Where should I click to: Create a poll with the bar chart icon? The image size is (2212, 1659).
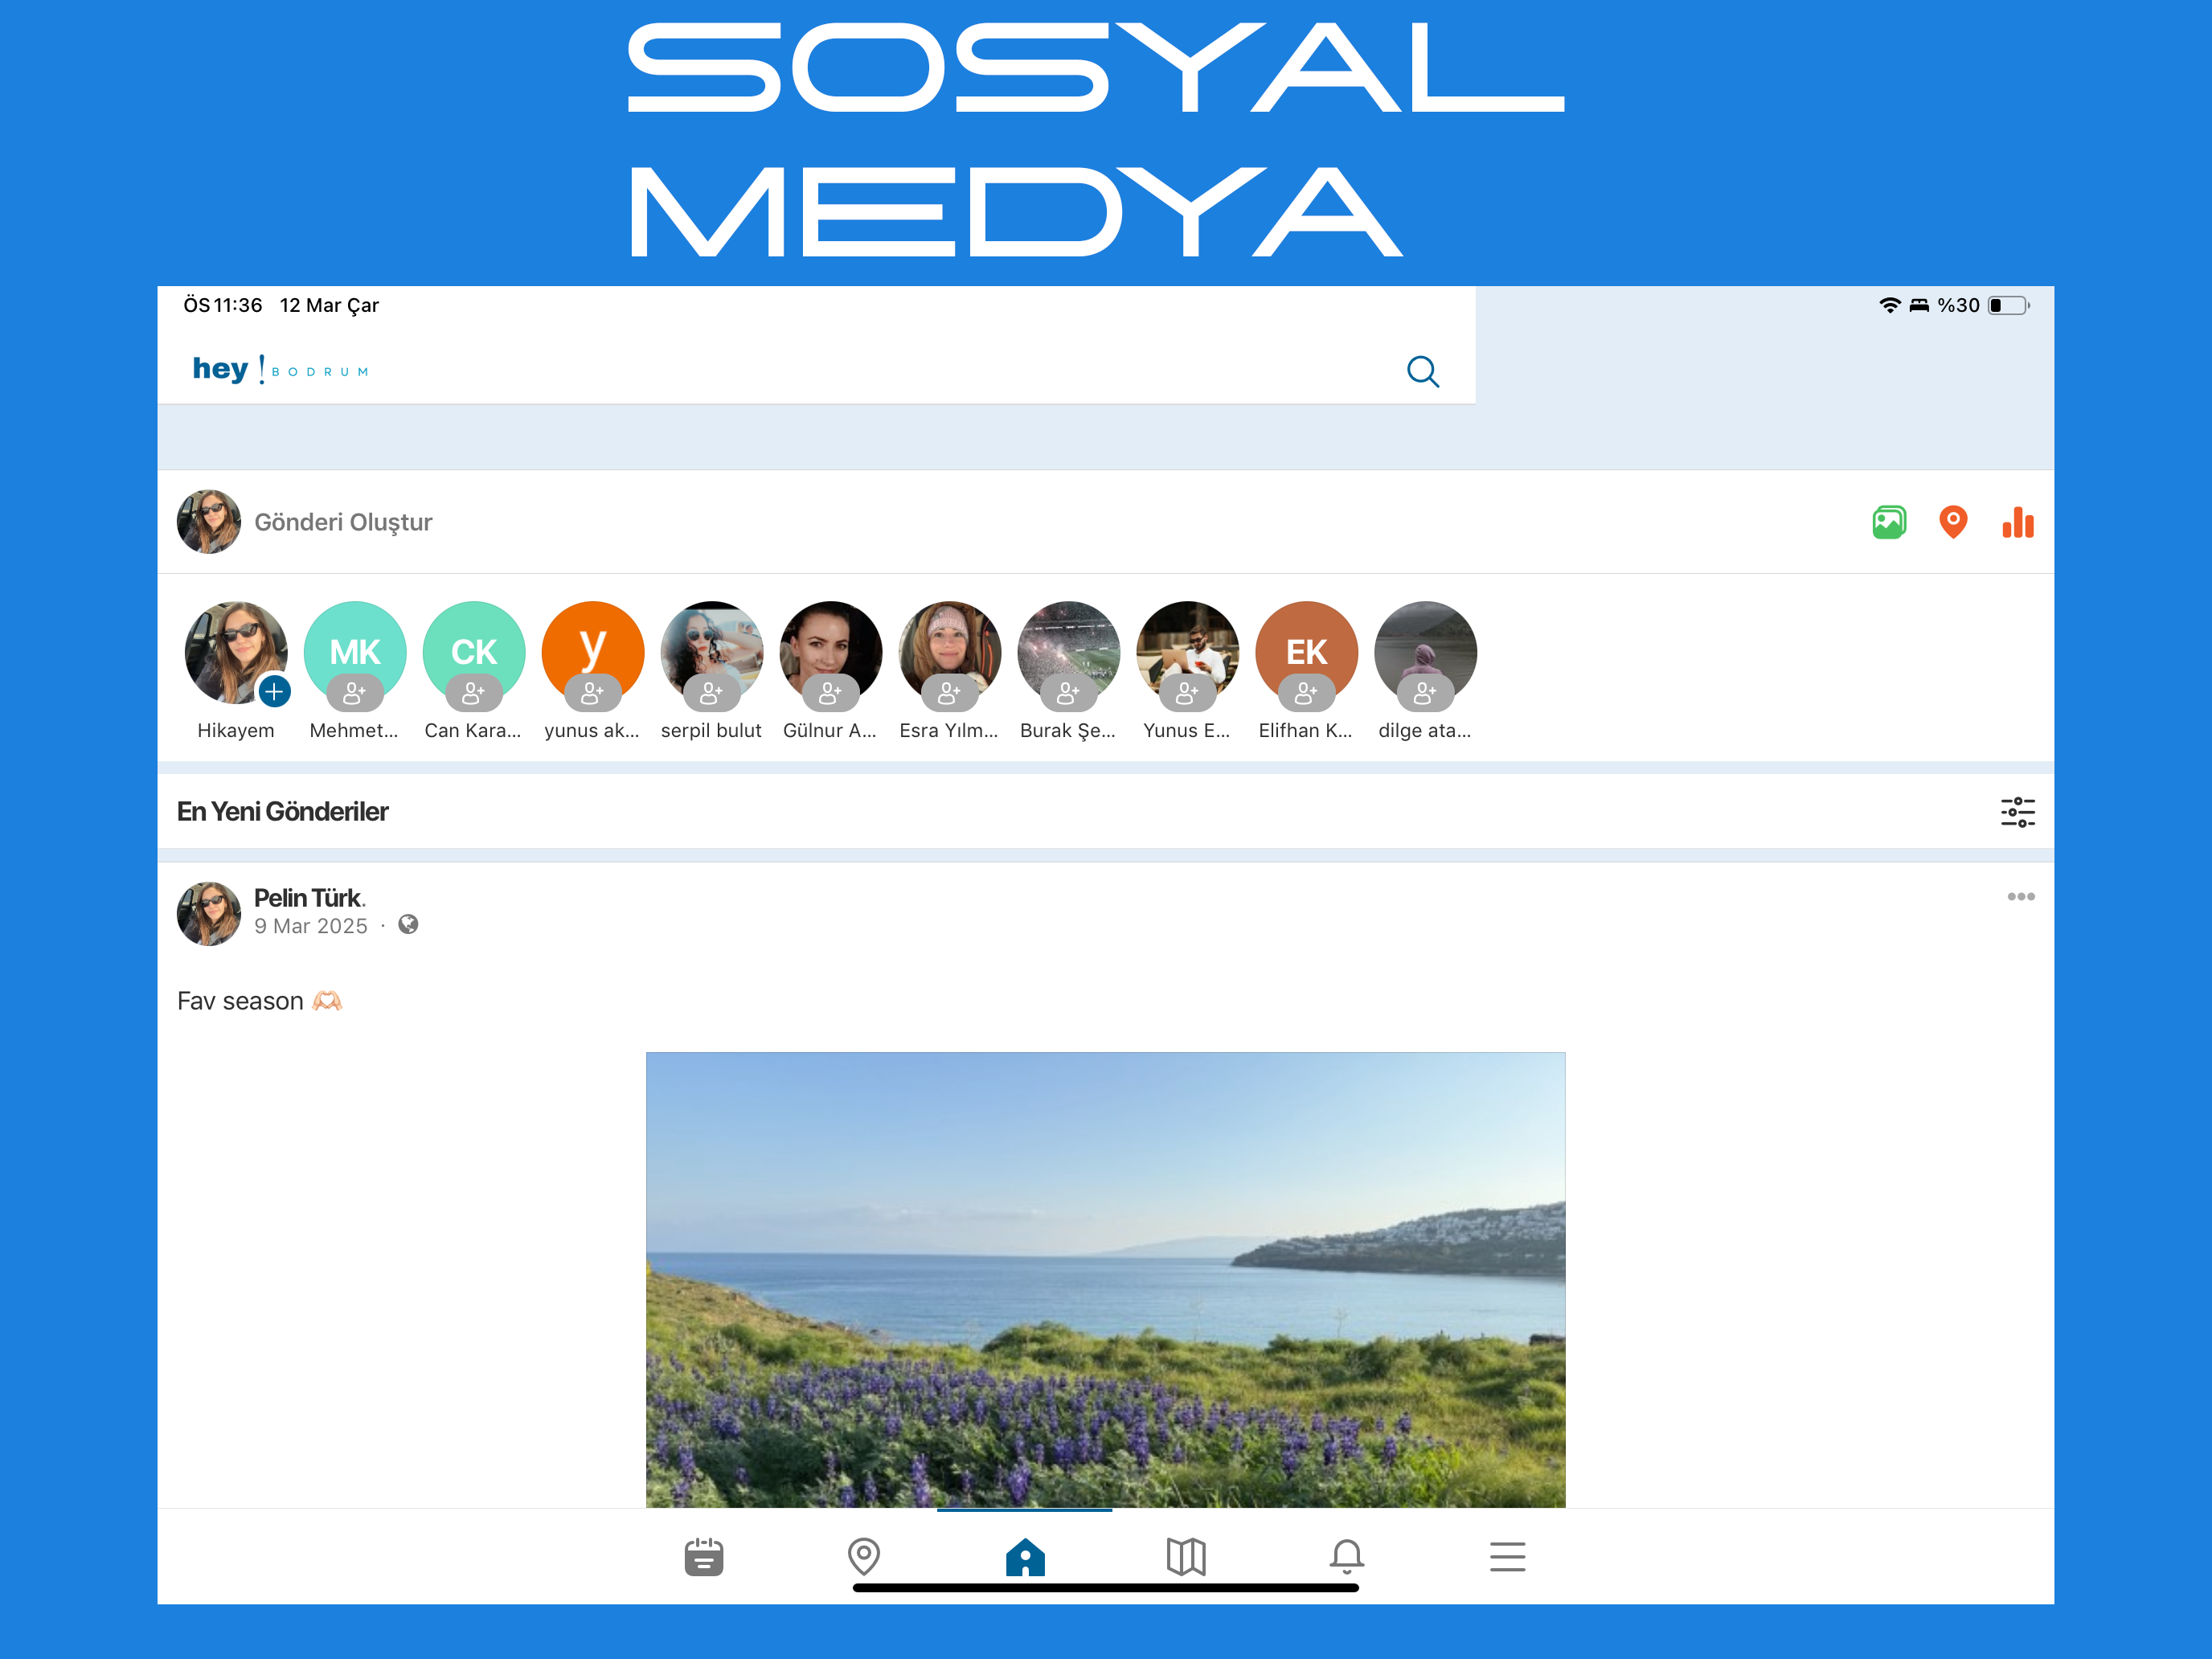(2018, 522)
